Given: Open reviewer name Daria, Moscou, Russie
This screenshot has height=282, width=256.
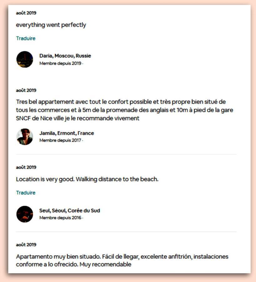Looking at the screenshot, I should (x=65, y=56).
